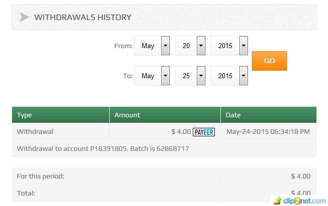Click the gray arrow icon beside Withdrawals History
This screenshot has width=328, height=206.
pos(24,18)
